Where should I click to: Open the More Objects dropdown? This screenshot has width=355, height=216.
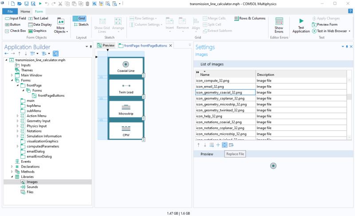pyautogui.click(x=61, y=25)
